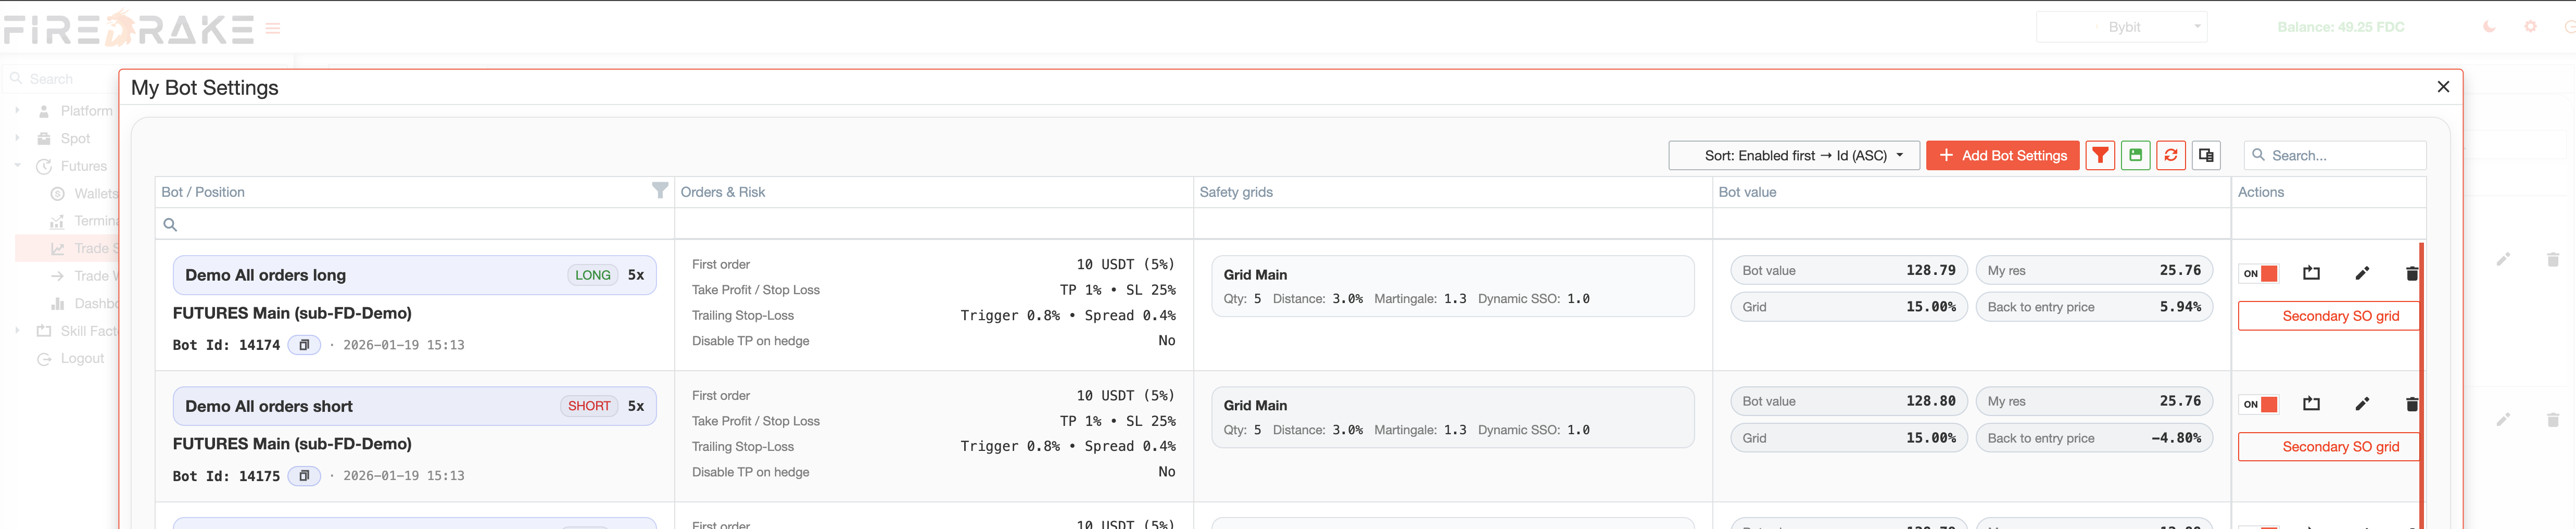Click the copy/duplicate view icon near Search

click(x=2206, y=155)
